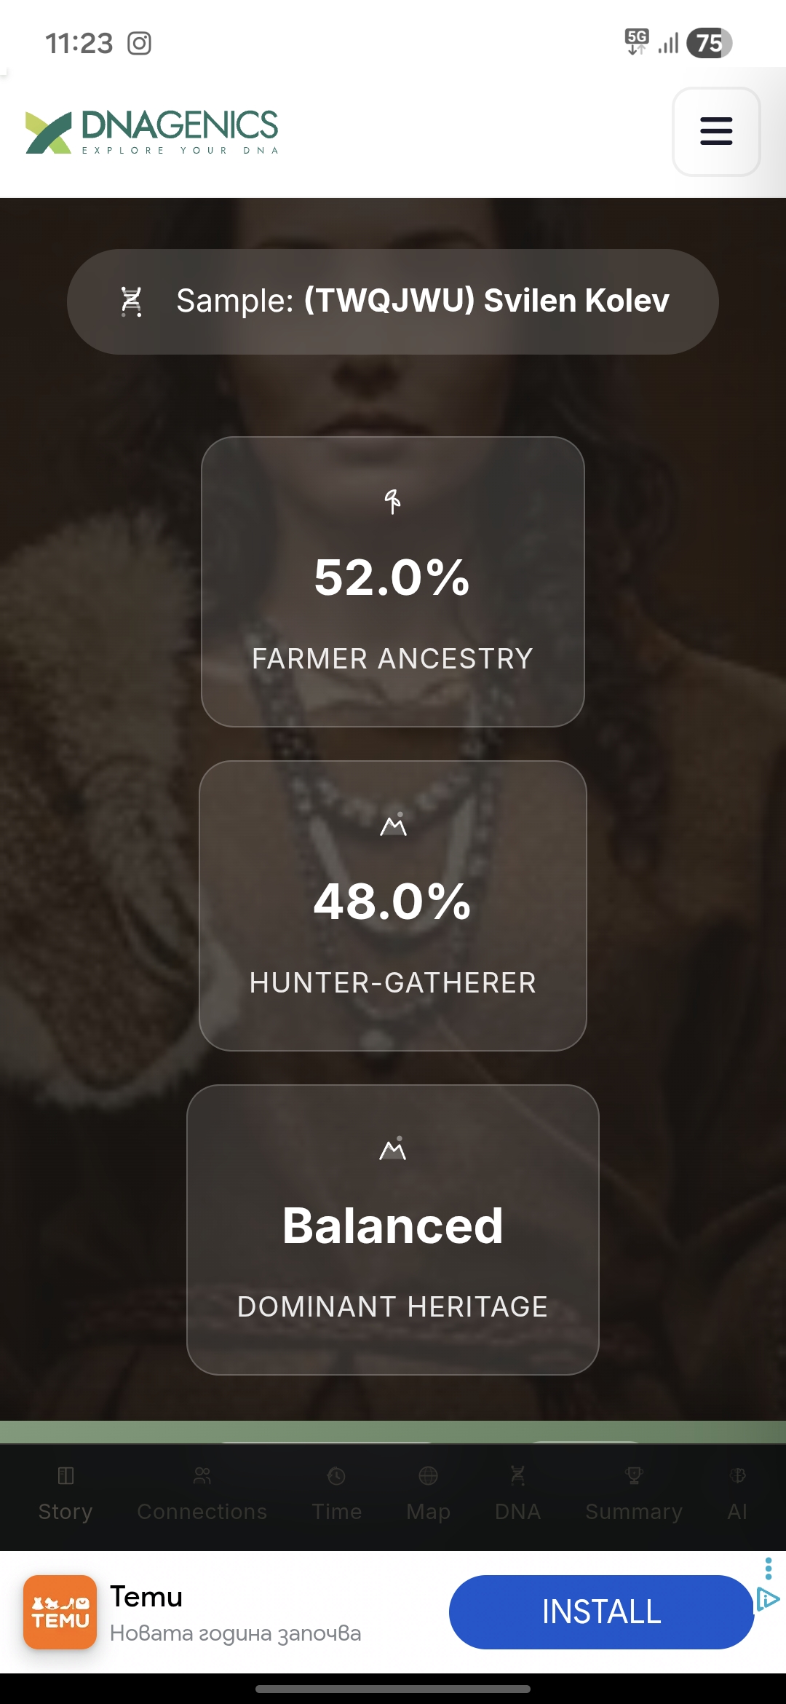Open ad options three-dot menu
The height and width of the screenshot is (1704, 786).
[768, 1569]
